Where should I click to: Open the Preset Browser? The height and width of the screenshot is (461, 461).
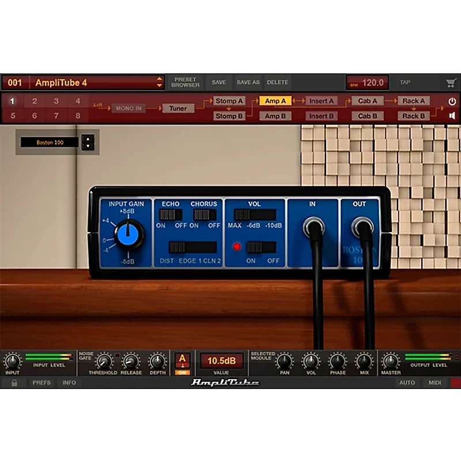pyautogui.click(x=185, y=82)
